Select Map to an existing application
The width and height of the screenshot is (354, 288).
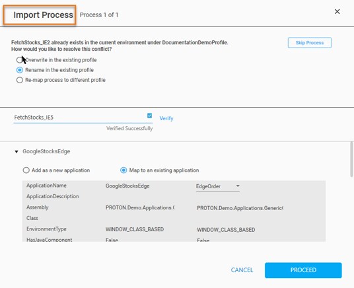coord(124,170)
